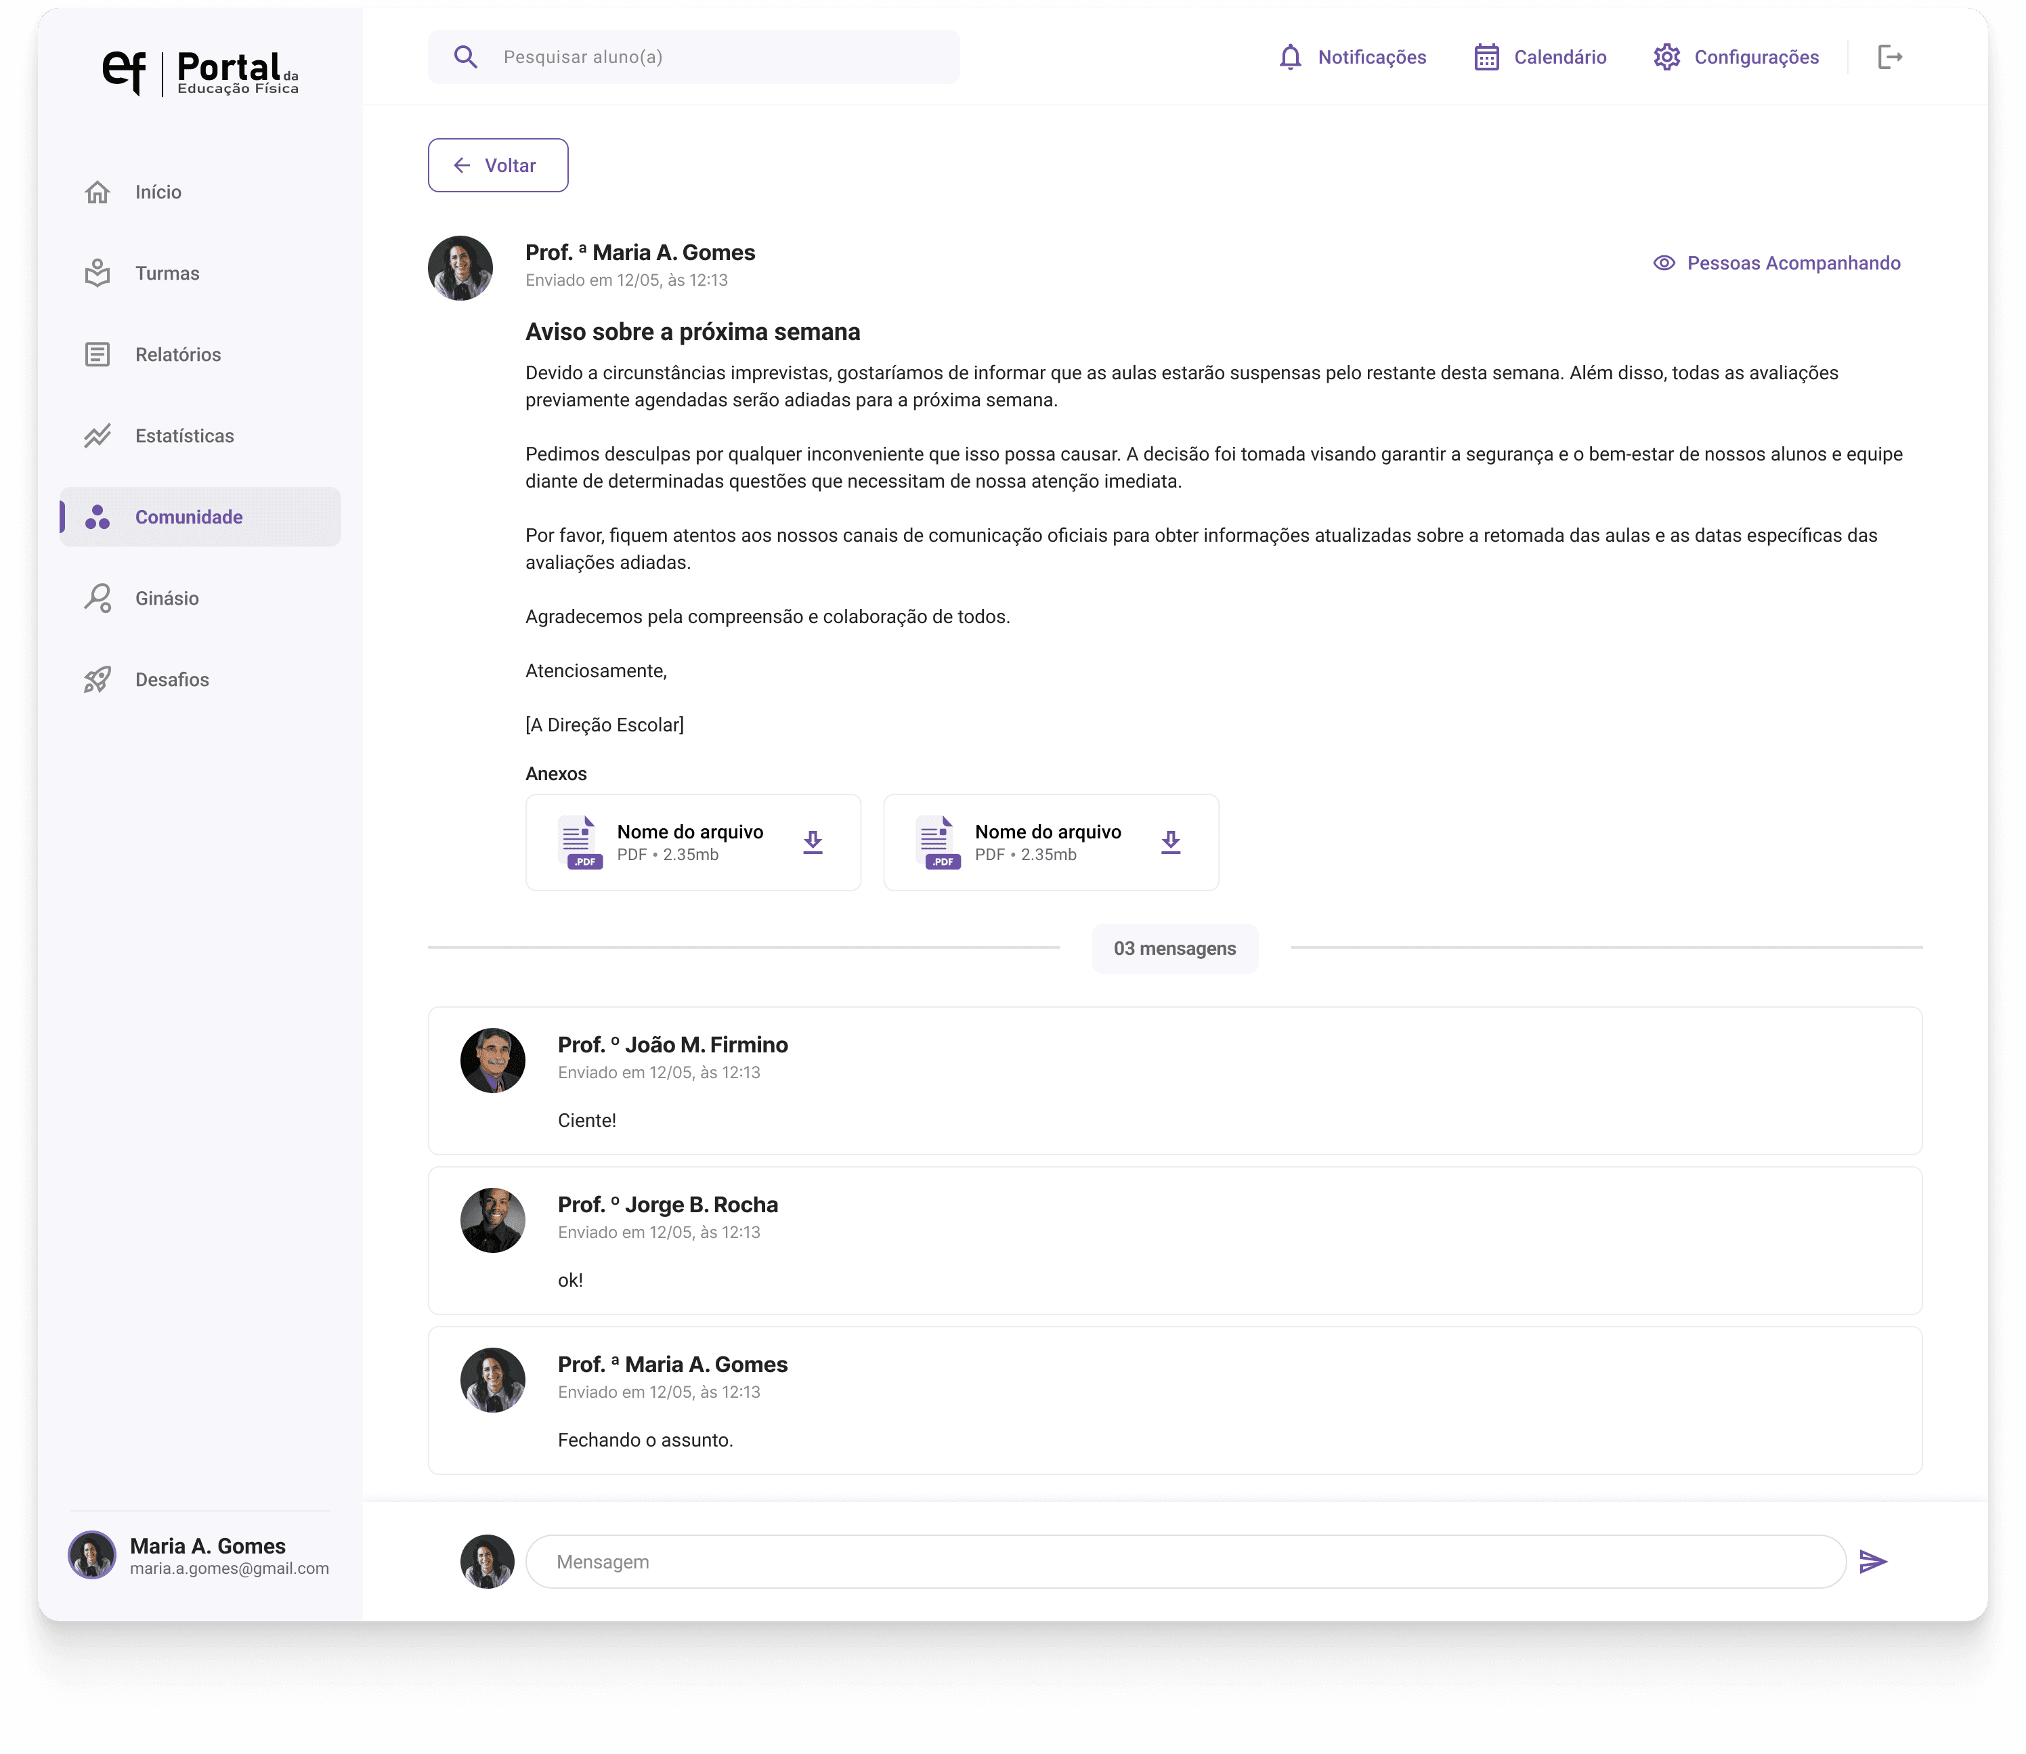Click the logout icon in header
The width and height of the screenshot is (2026, 1754).
[1889, 57]
